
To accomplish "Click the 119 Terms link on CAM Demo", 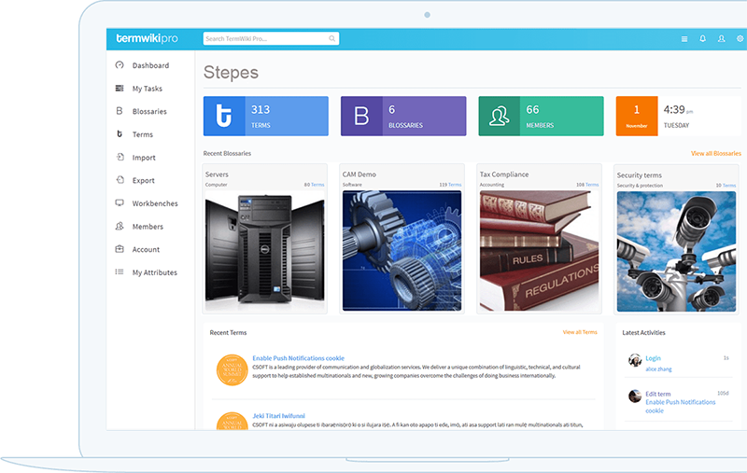I will (x=450, y=185).
